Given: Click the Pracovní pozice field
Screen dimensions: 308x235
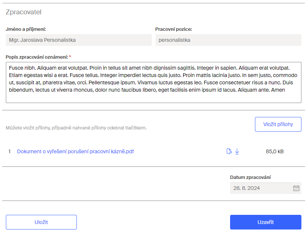Looking at the screenshot, I should click(228, 40).
